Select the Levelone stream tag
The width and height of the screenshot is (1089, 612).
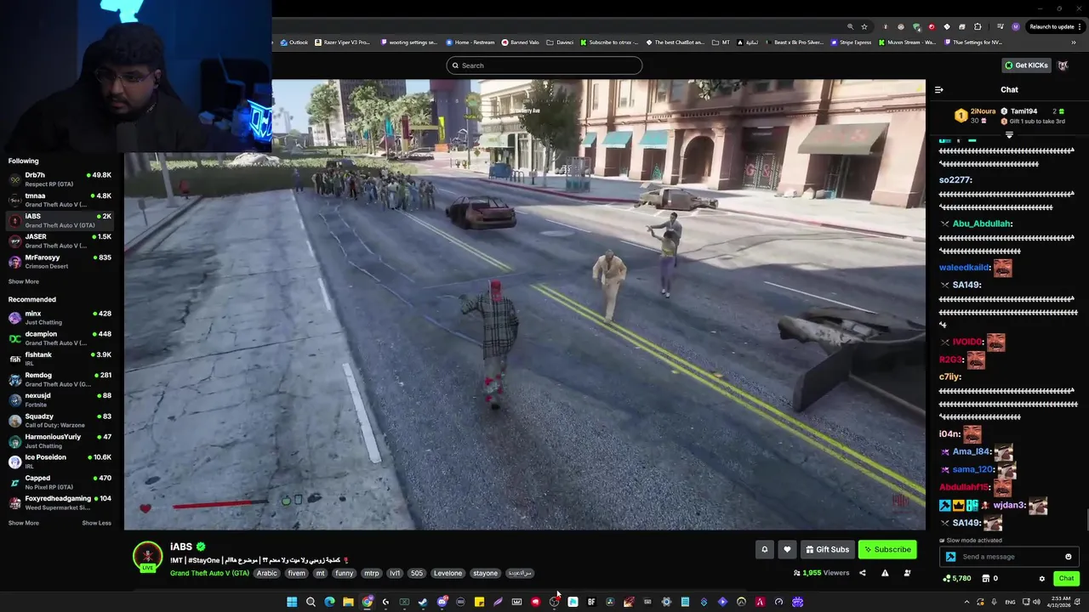click(x=448, y=573)
